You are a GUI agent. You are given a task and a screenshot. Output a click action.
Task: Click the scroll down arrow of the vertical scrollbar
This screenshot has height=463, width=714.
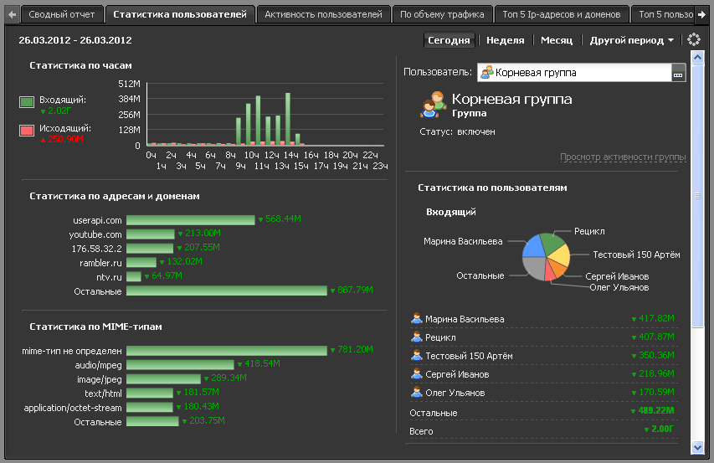pos(696,449)
